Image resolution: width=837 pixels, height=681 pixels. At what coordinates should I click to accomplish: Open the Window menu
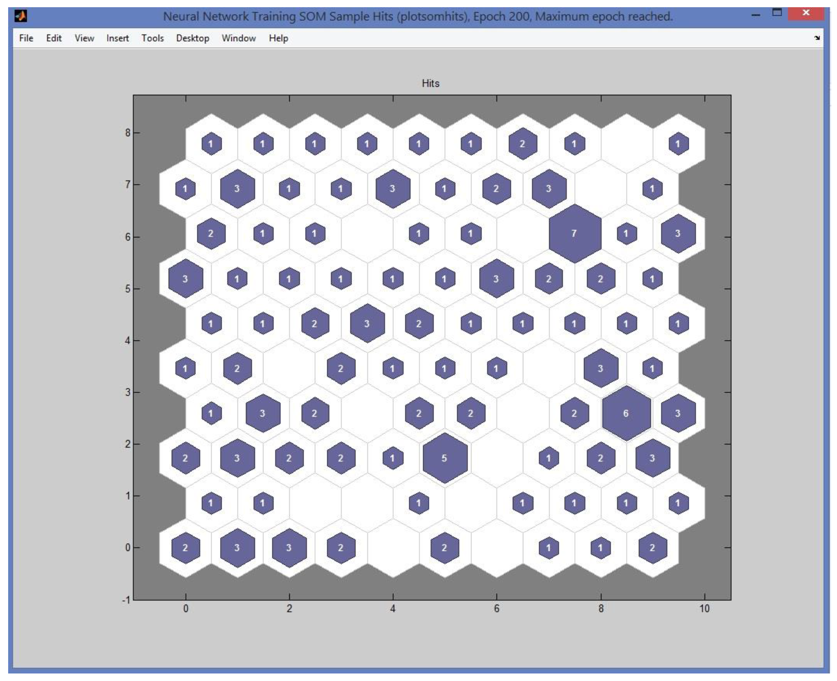pos(239,38)
